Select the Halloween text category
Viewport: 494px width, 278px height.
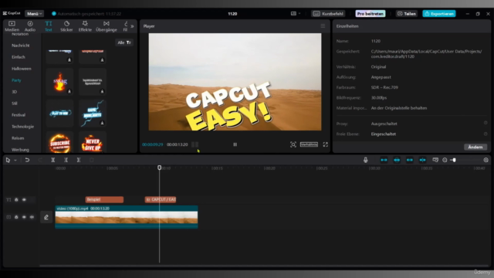point(22,69)
